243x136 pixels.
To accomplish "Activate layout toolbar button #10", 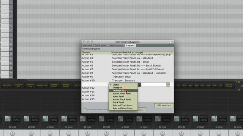I will pos(220,85).
